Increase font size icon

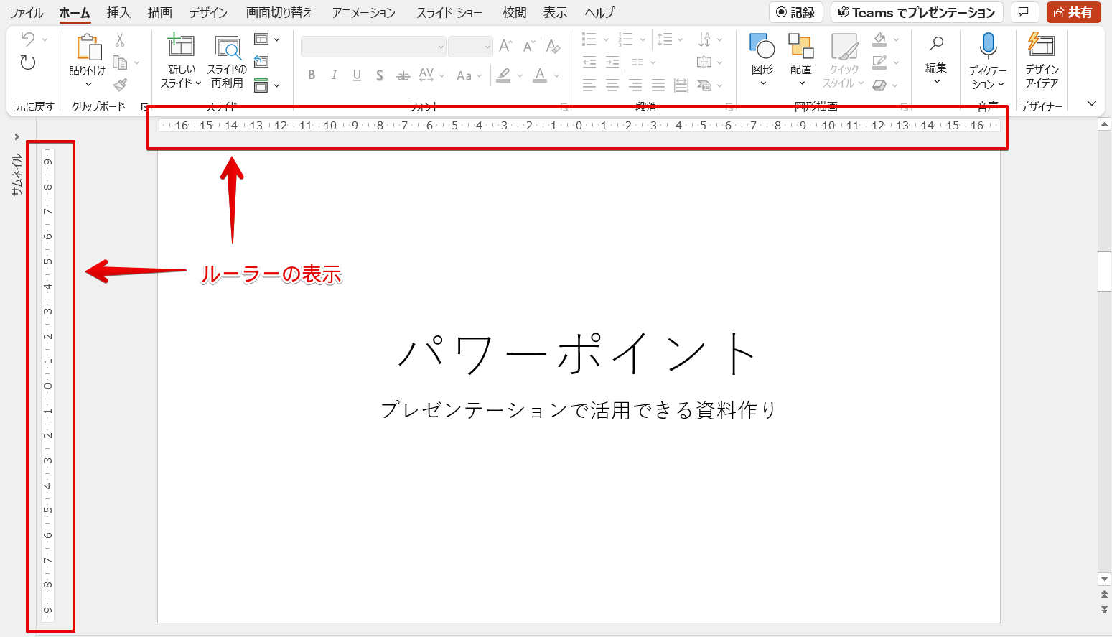[x=505, y=46]
